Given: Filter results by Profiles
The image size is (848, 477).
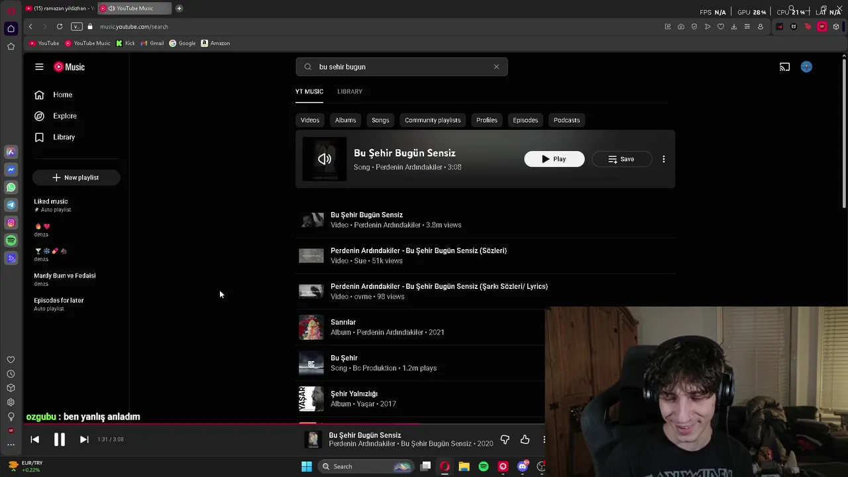Looking at the screenshot, I should coord(486,120).
